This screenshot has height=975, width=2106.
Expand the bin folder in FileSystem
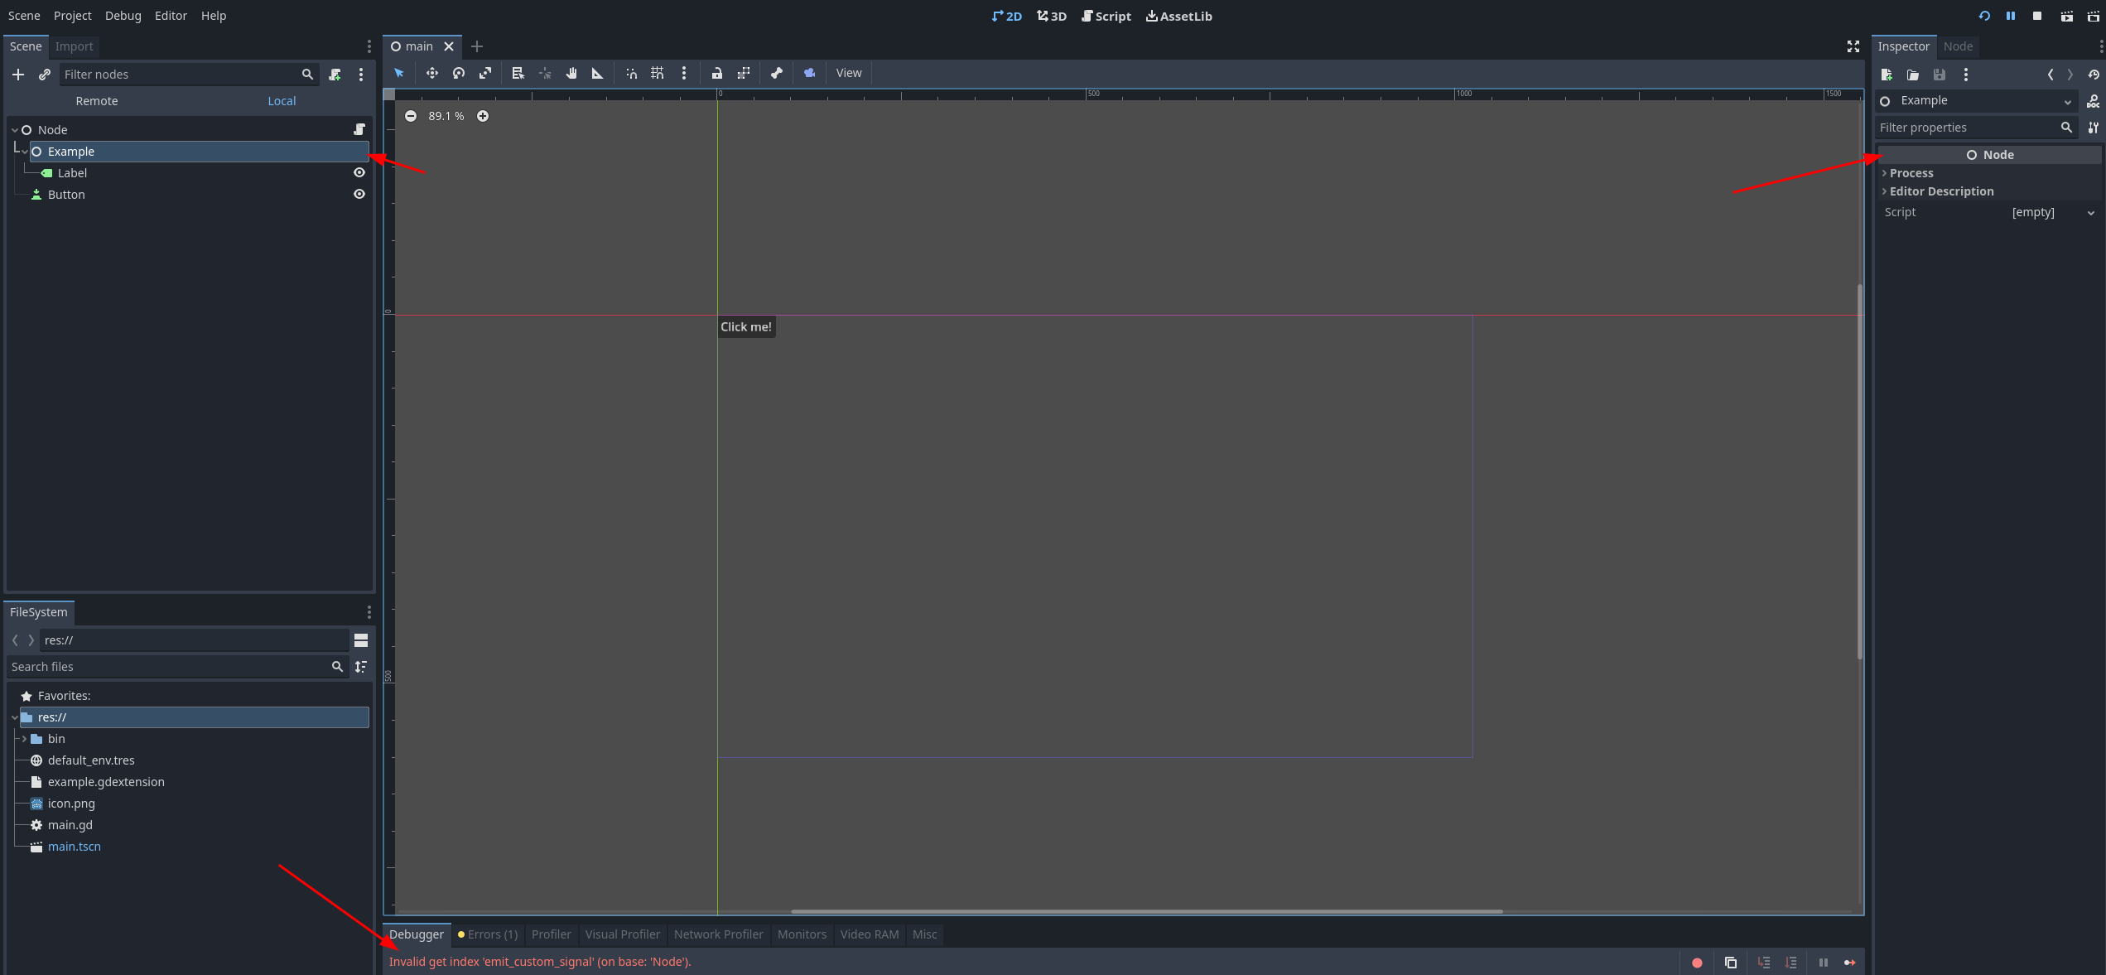pyautogui.click(x=24, y=738)
